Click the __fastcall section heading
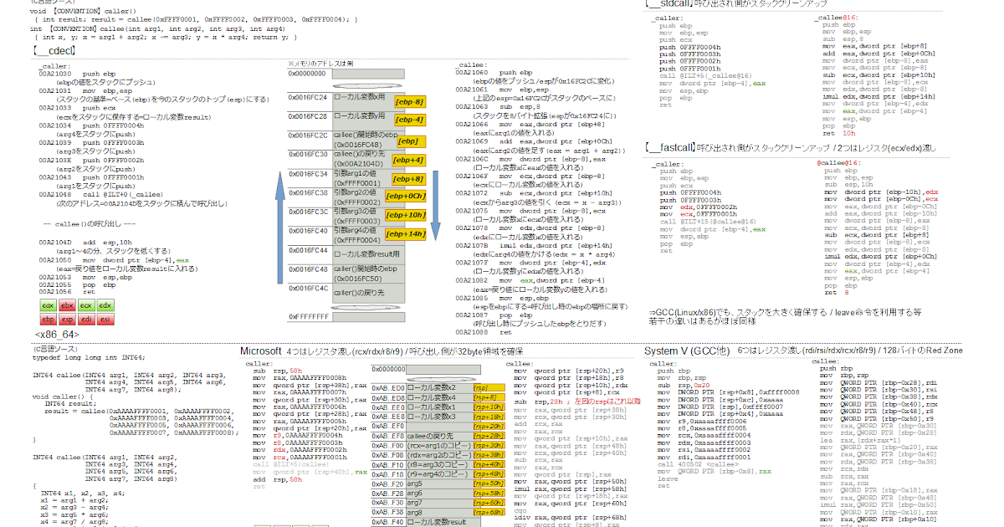 click(x=672, y=148)
